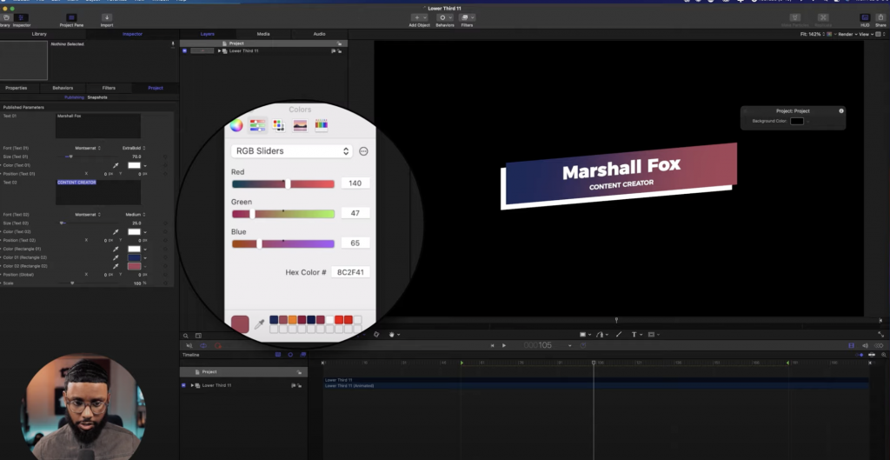Click the HUD Background Color swatch
The image size is (890, 460).
[x=797, y=121]
